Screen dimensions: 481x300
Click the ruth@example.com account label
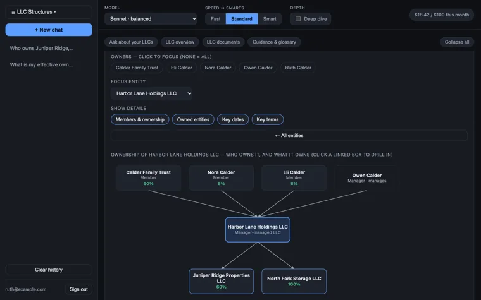pyautogui.click(x=26, y=289)
